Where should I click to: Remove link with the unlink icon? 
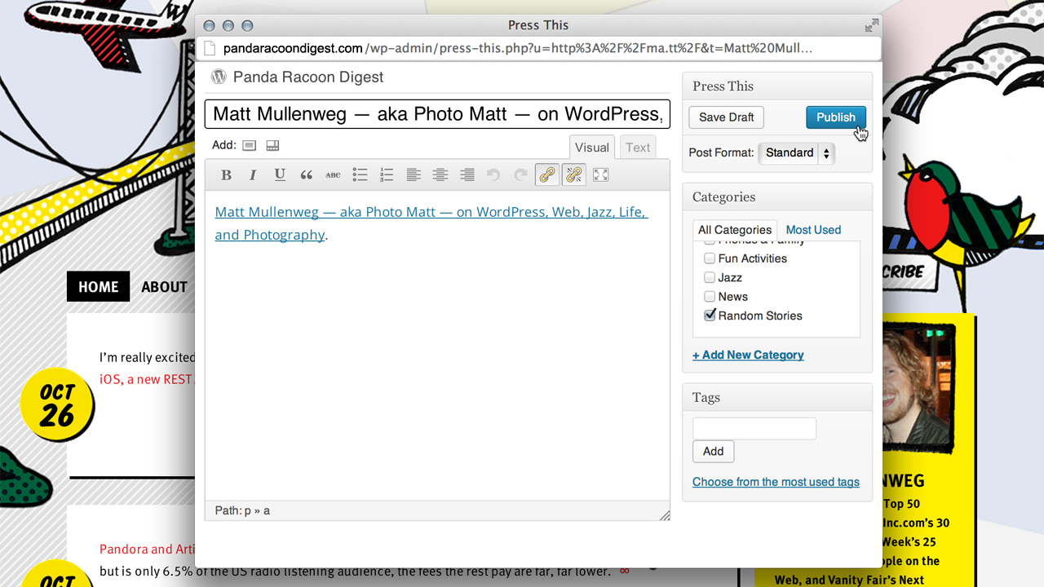coord(573,174)
